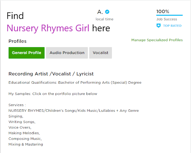Select the General Profile tab
Image resolution: width=191 pixels, height=153 pixels.
click(27, 53)
